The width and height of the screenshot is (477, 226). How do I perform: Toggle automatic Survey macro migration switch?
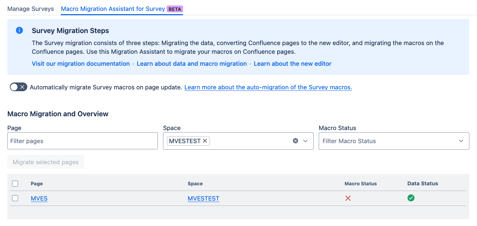(18, 87)
